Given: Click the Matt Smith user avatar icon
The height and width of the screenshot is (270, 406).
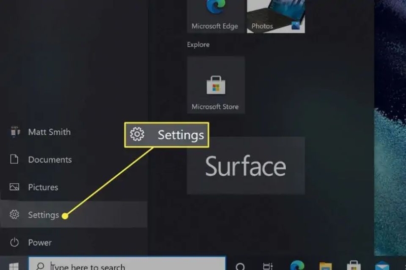Looking at the screenshot, I should [15, 132].
